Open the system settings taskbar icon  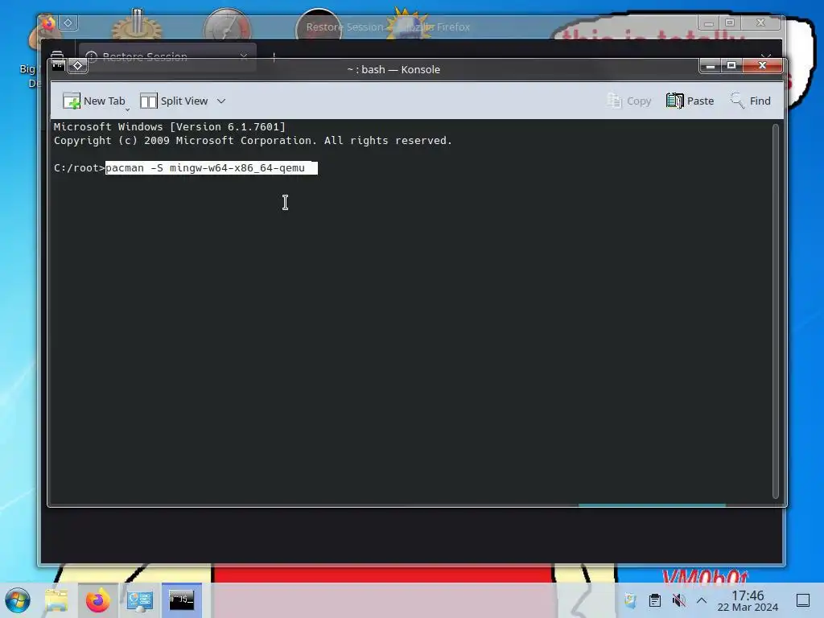[x=139, y=600]
